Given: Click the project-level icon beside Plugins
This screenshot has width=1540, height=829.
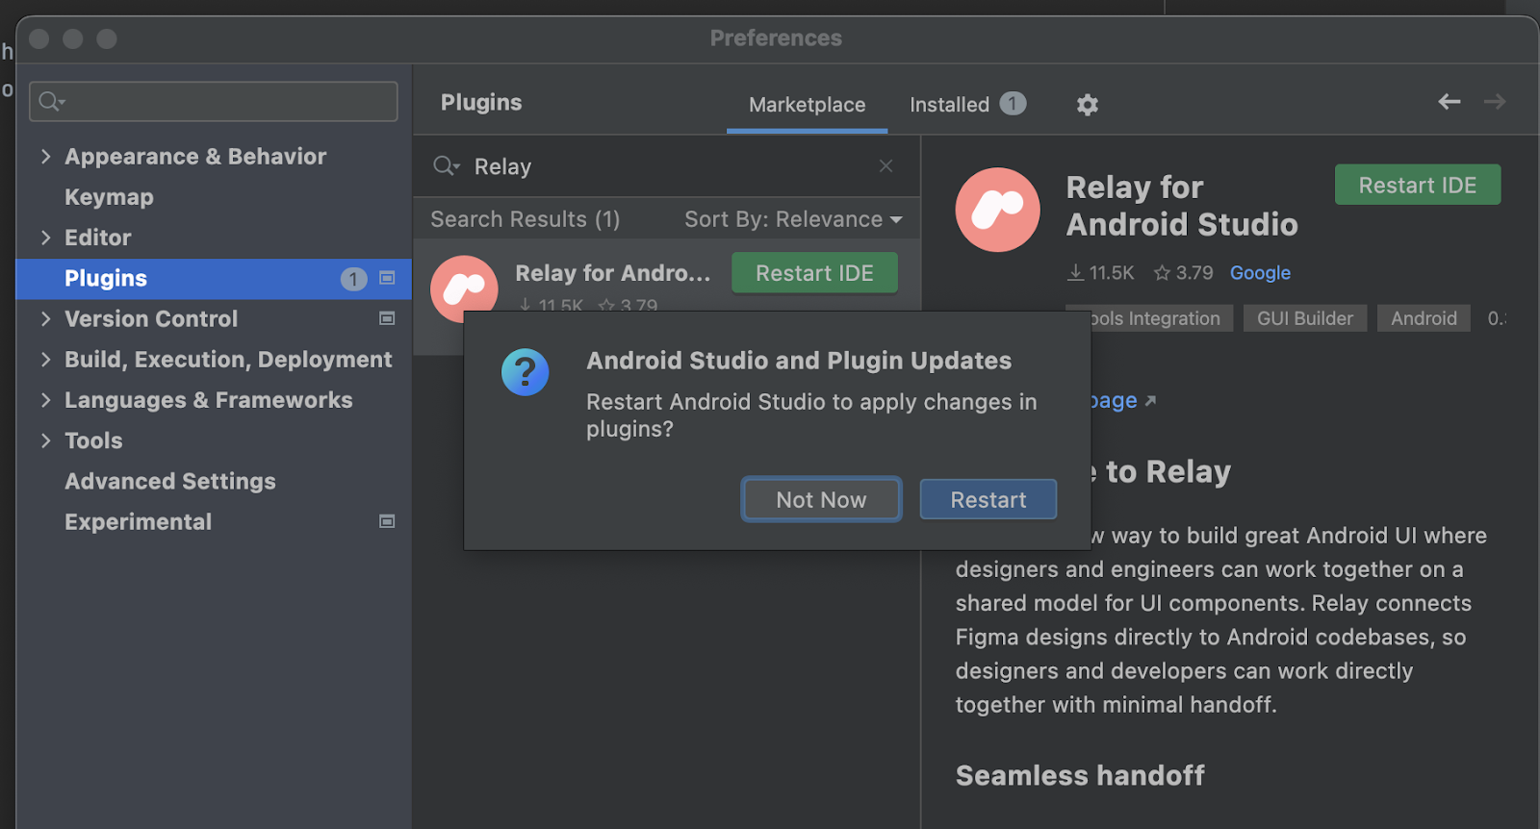Looking at the screenshot, I should click(387, 278).
